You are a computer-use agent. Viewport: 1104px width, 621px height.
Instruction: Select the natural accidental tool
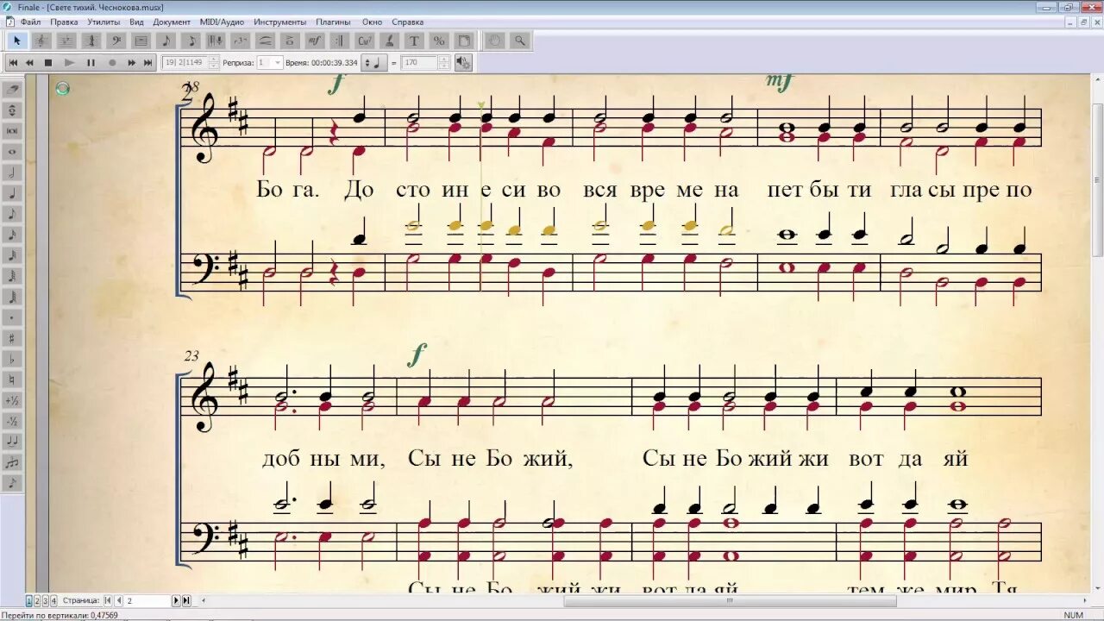point(14,379)
